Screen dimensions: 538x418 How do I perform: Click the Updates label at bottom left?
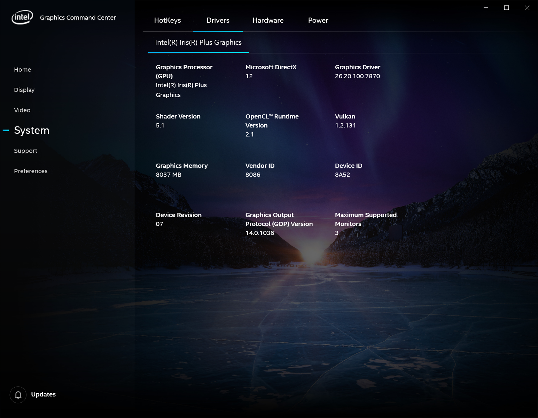[x=43, y=394]
